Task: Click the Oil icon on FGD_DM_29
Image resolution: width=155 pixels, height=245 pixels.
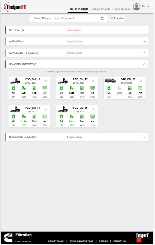Action: pyautogui.click(x=109, y=88)
